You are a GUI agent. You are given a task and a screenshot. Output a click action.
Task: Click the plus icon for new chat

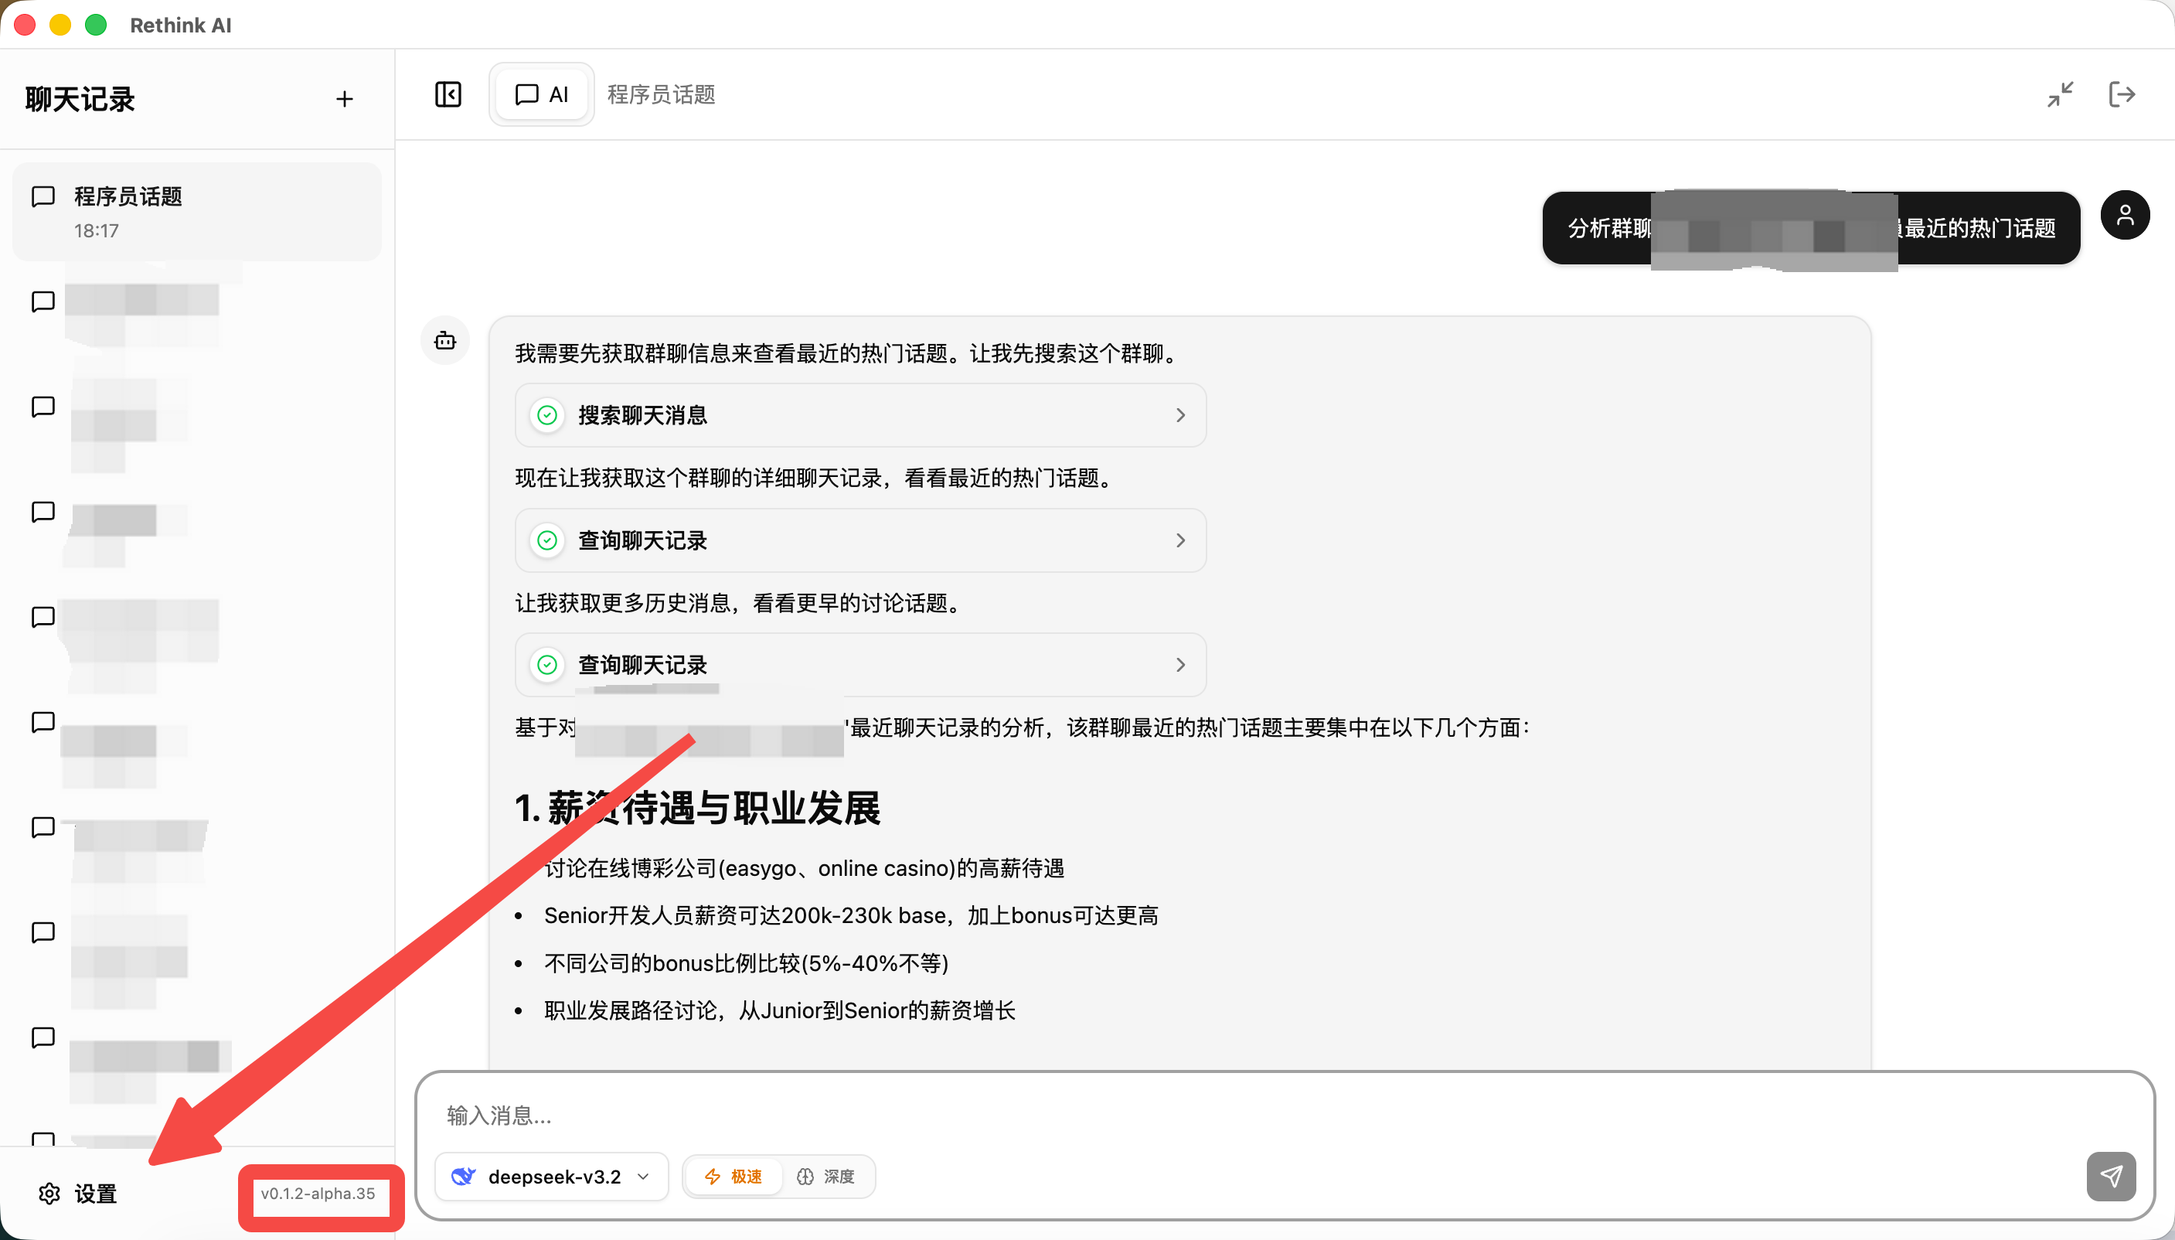344,100
